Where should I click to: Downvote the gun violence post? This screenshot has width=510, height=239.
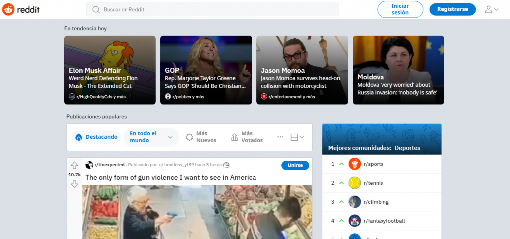point(74,184)
